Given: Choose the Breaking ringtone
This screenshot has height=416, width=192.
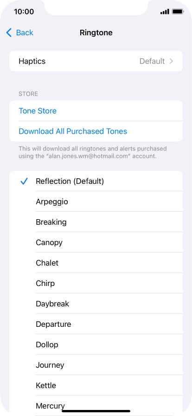Looking at the screenshot, I should [96, 222].
